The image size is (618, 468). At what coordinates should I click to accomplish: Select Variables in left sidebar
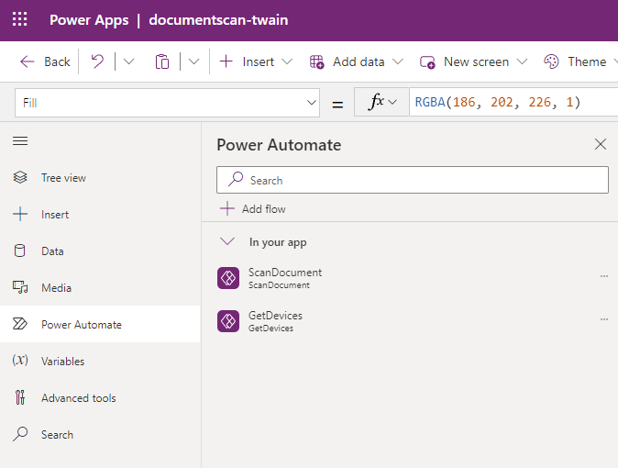click(62, 362)
